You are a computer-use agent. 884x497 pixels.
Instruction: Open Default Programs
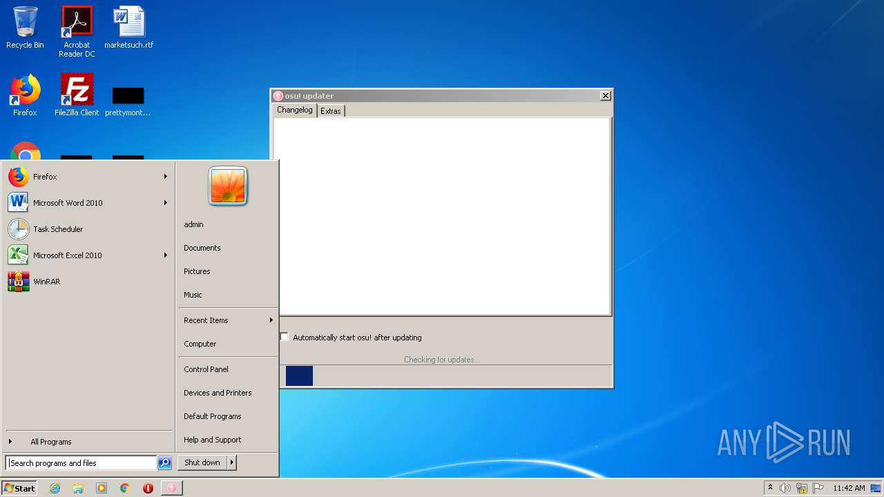(227, 416)
